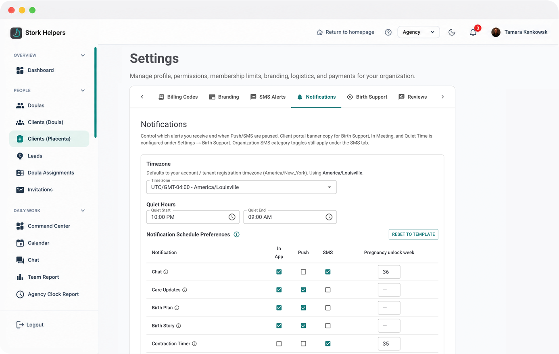
Task: Uncheck Birth Story In App checkbox
Action: coord(279,326)
